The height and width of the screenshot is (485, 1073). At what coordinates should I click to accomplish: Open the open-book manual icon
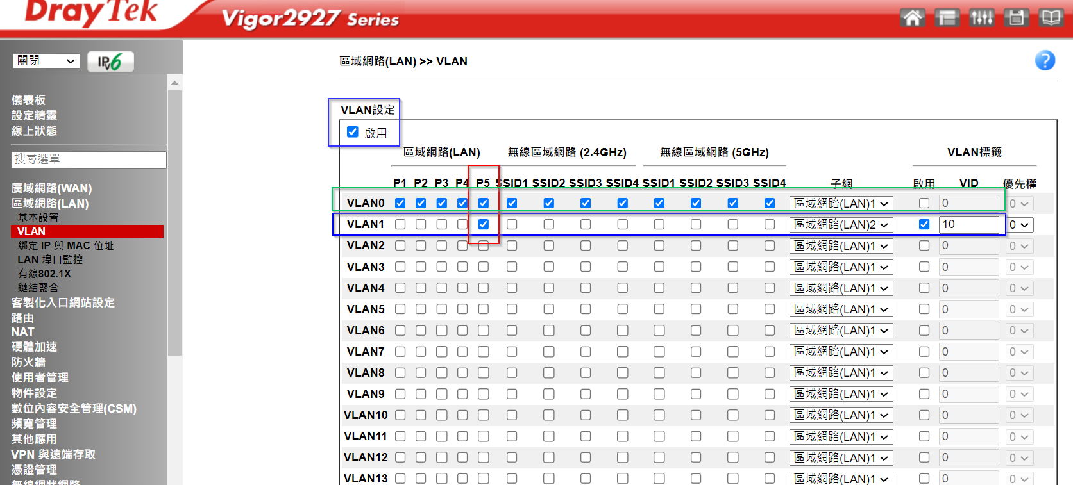pos(1051,17)
